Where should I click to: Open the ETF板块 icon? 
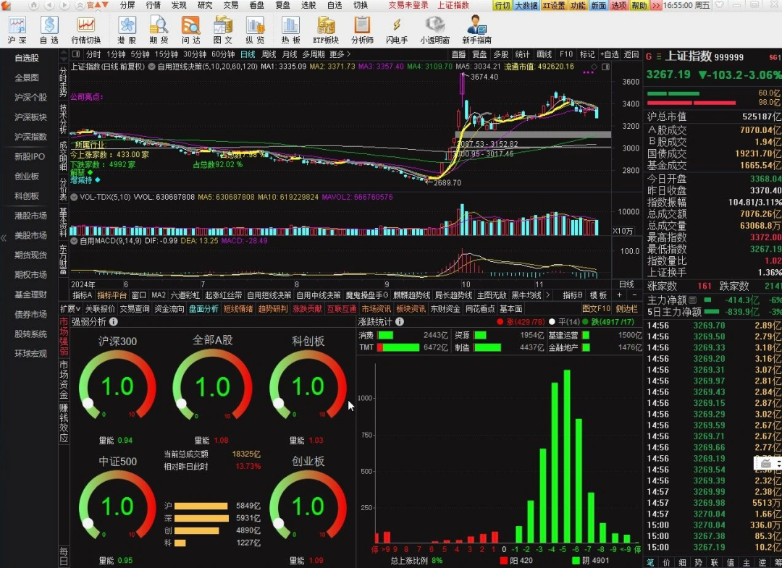click(x=326, y=30)
